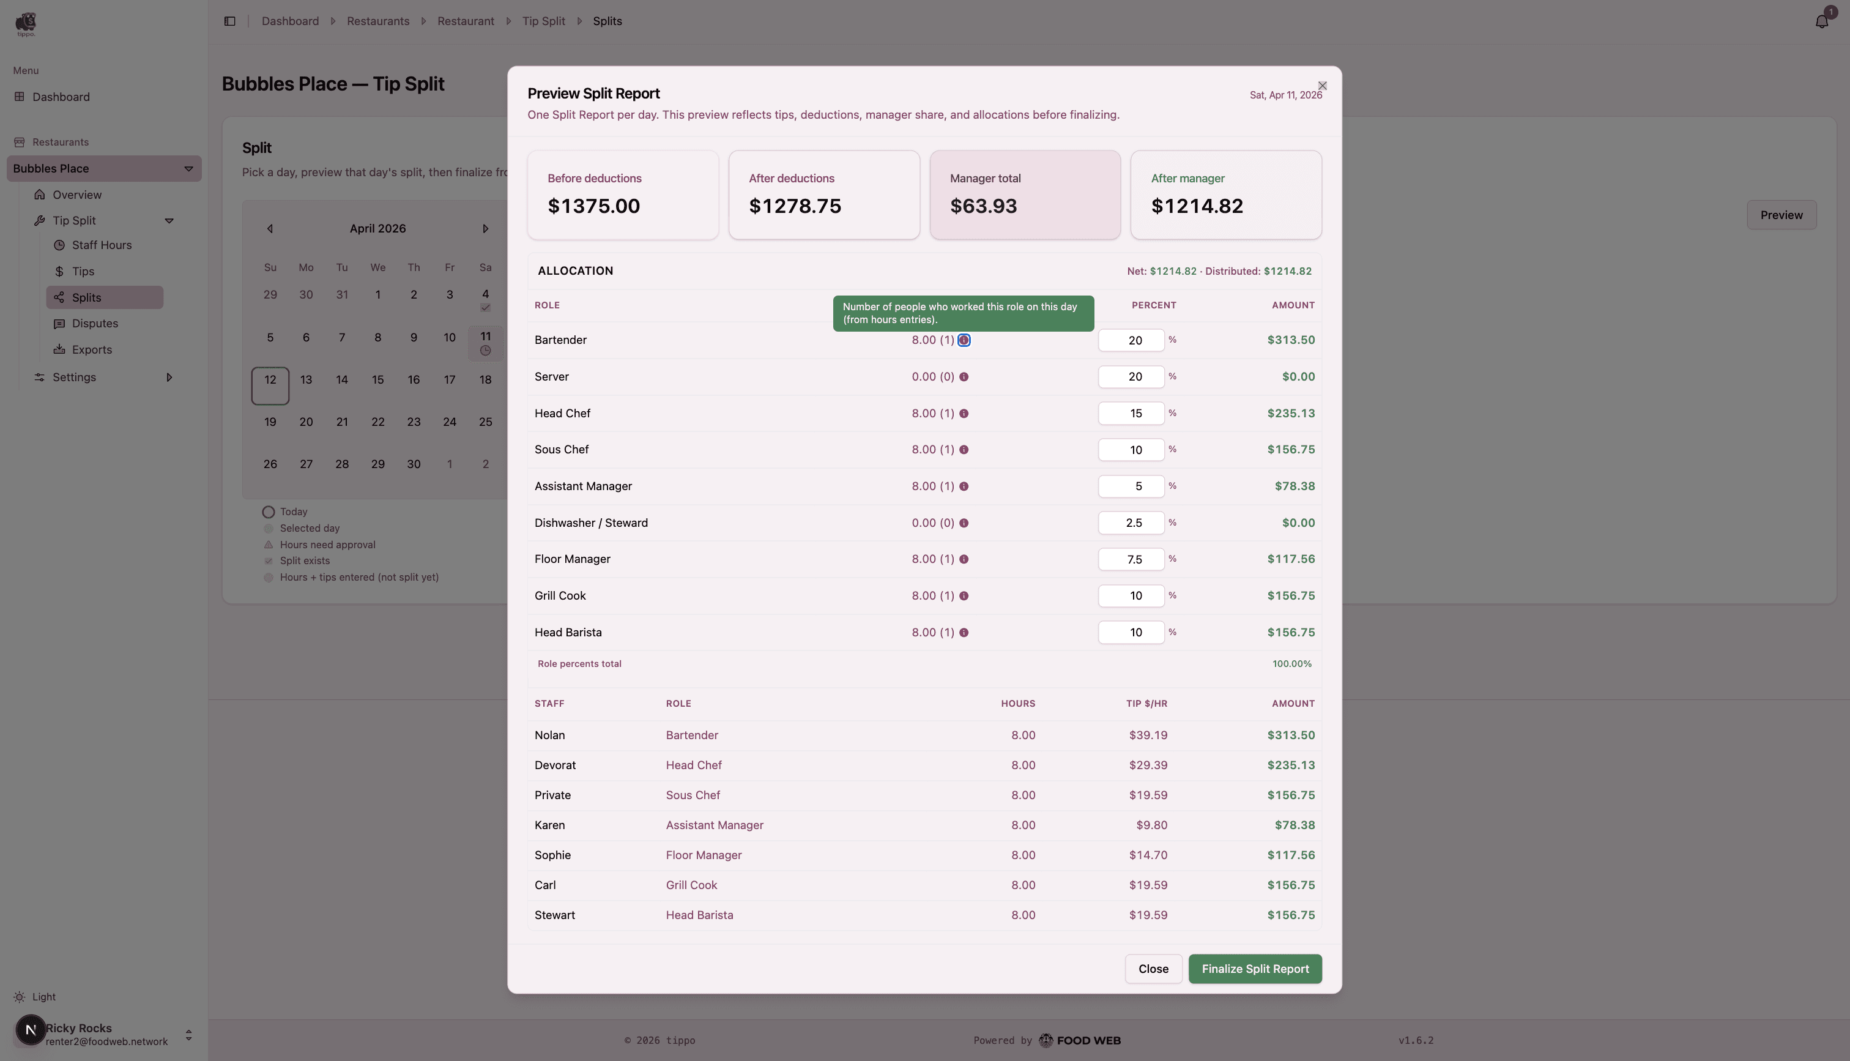Viewport: 1850px width, 1061px height.
Task: Click the Server row info icon
Action: tap(964, 377)
